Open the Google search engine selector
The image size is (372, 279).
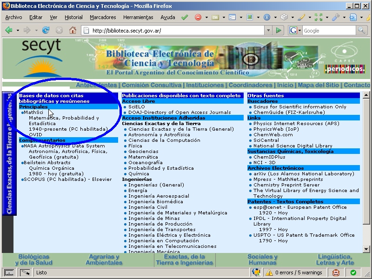(295, 30)
